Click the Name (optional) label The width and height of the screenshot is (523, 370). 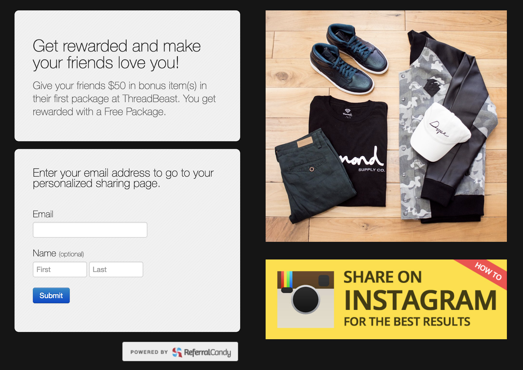click(58, 253)
